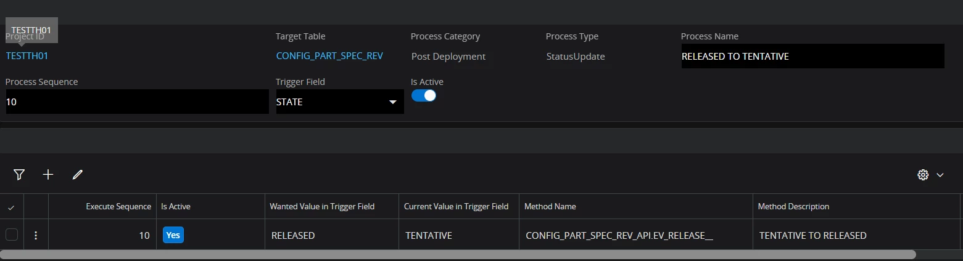Click the Process Sequence input field

pos(137,102)
